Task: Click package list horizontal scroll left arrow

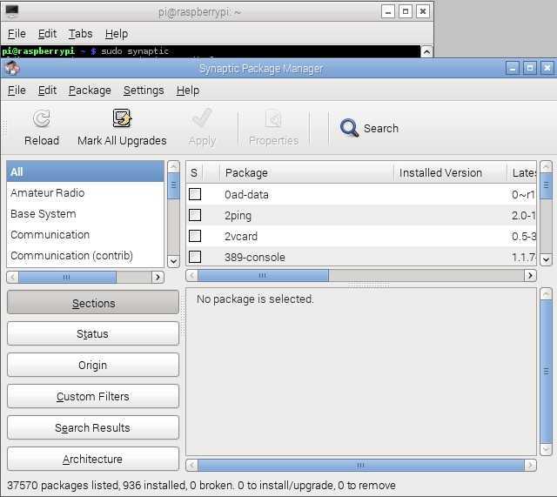Action: (x=191, y=275)
